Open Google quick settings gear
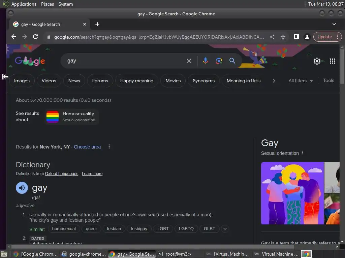Image resolution: width=345 pixels, height=258 pixels. pos(317,61)
